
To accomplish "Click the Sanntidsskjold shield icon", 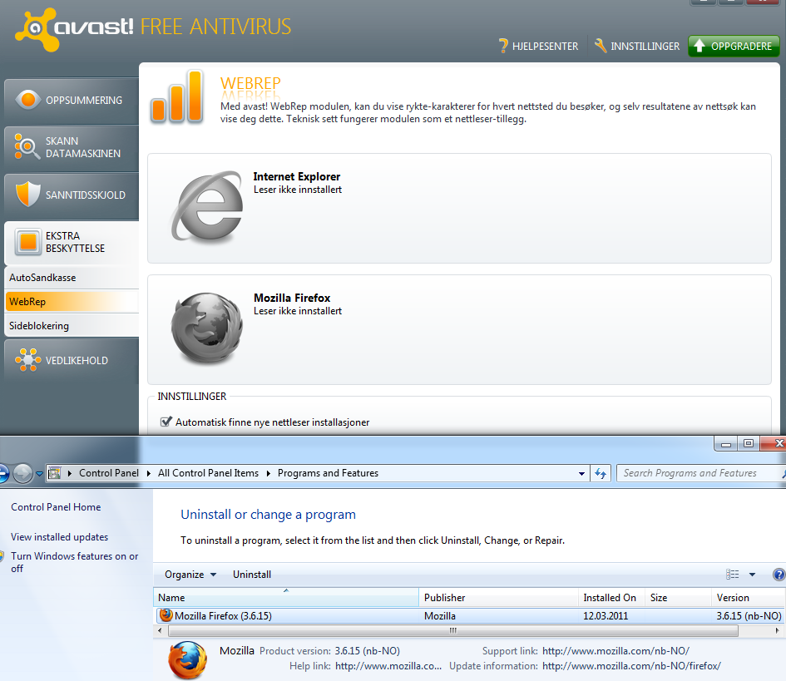I will point(27,194).
